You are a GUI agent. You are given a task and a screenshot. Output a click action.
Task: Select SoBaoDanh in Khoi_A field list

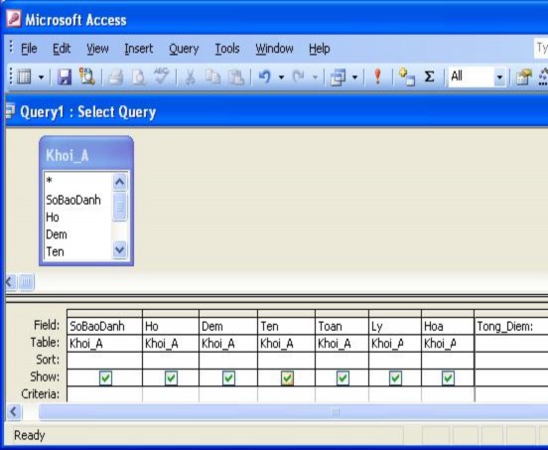pos(78,200)
